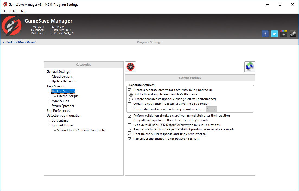Toggle remind me to rescan checkbox
The image size is (299, 191).
130,130
